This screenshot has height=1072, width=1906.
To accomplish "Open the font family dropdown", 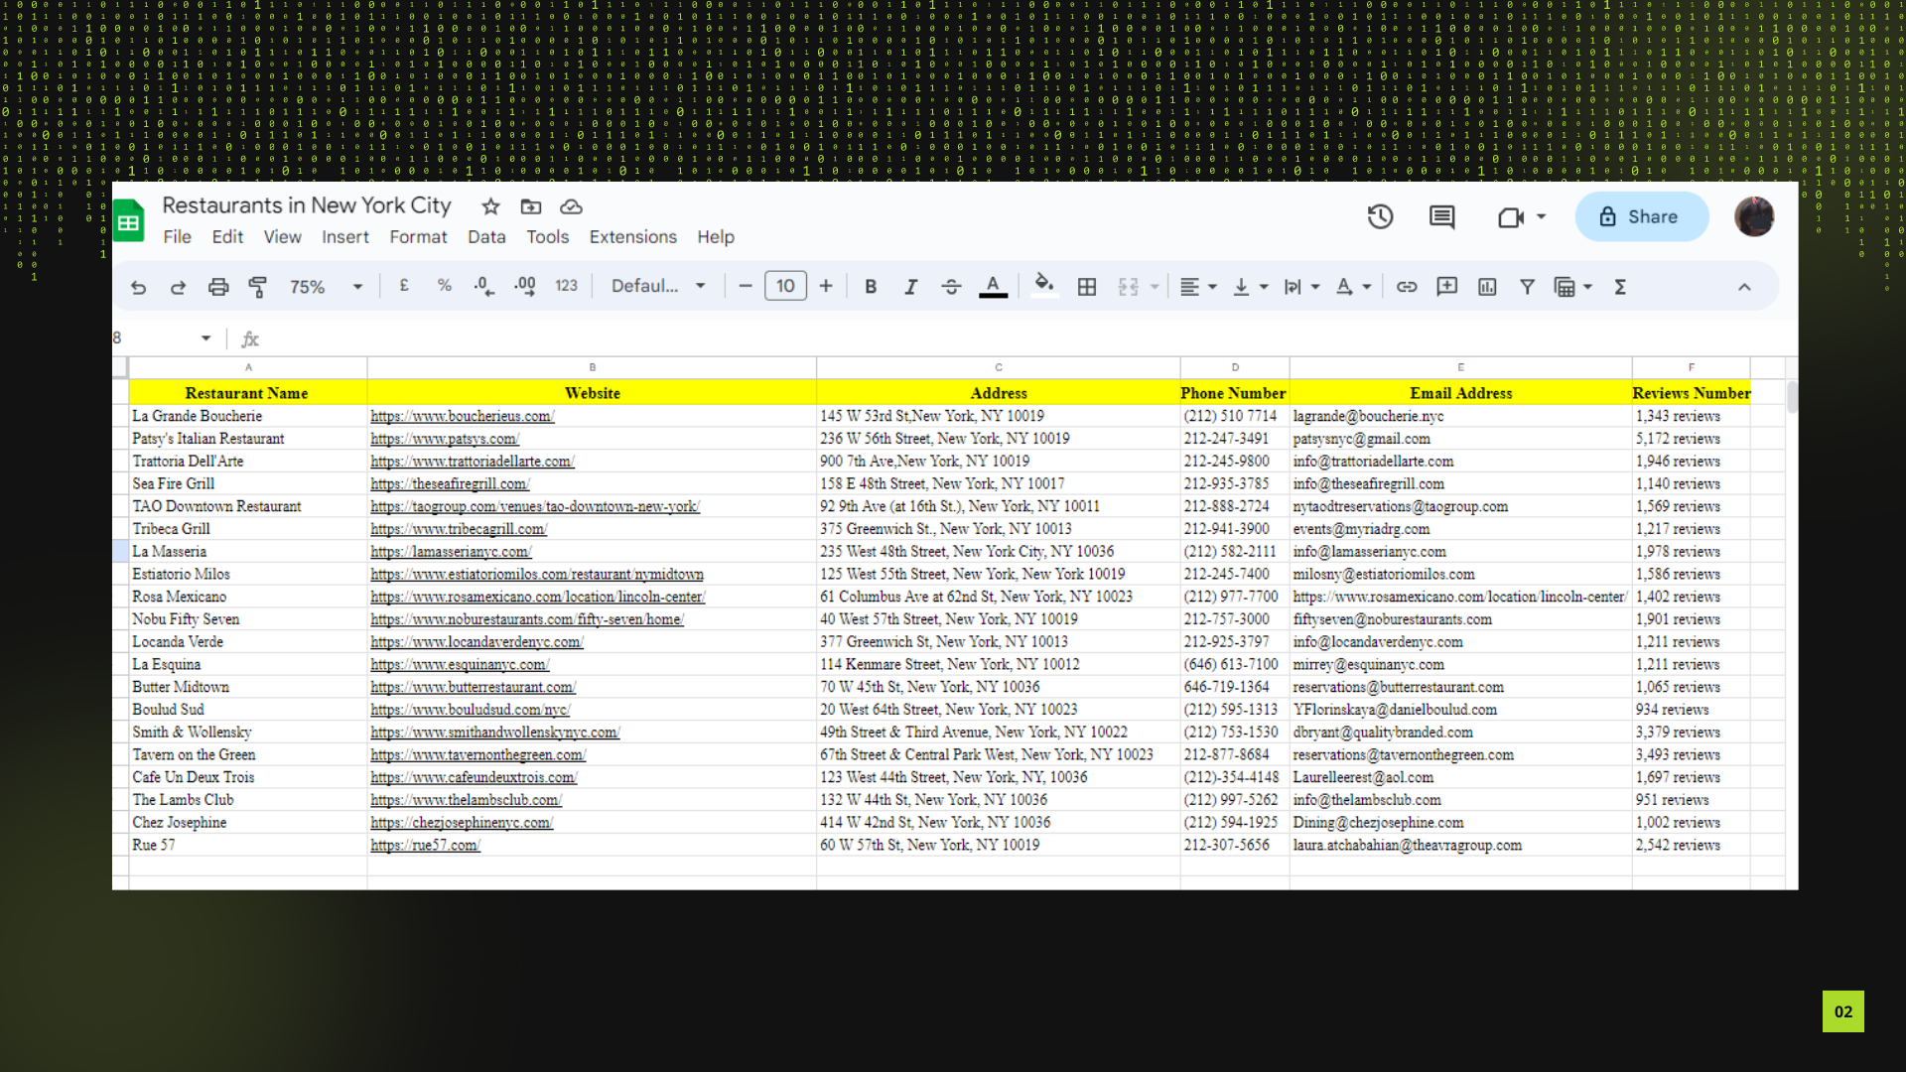I will point(658,286).
